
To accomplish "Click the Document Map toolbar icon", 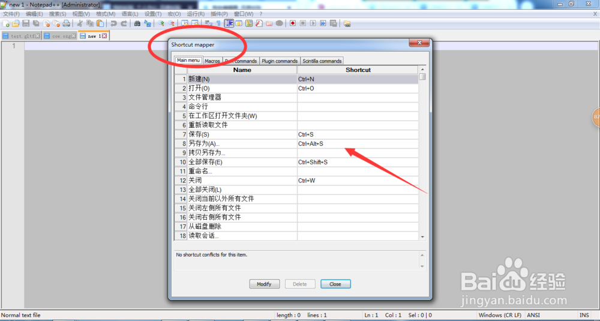I will (249, 23).
